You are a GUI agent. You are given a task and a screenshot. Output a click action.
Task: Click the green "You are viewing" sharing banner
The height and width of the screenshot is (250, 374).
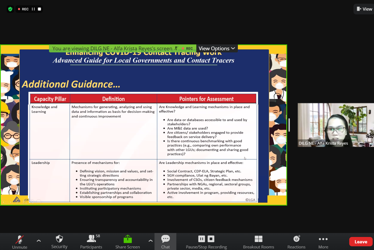pos(123,48)
